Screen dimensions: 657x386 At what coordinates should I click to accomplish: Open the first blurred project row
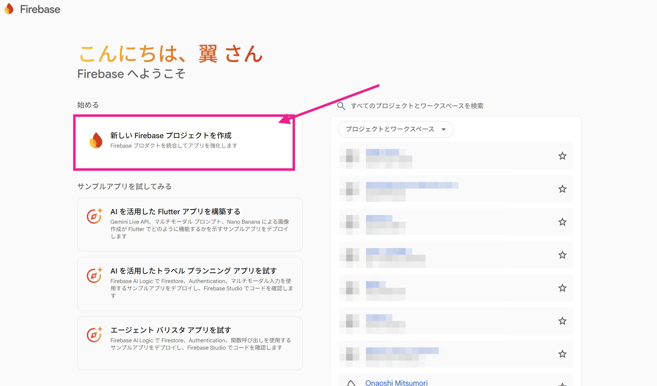(x=455, y=156)
